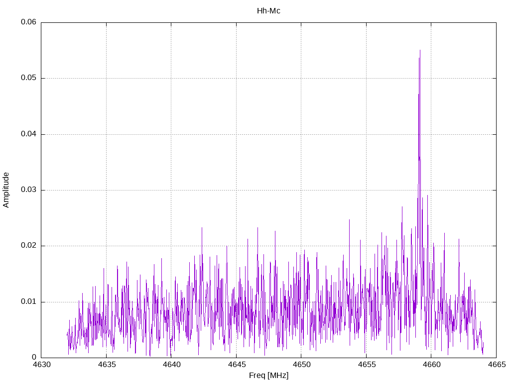The width and height of the screenshot is (510, 382).
Task: Click the Freq [MHz] x-axis label
Action: (268, 376)
